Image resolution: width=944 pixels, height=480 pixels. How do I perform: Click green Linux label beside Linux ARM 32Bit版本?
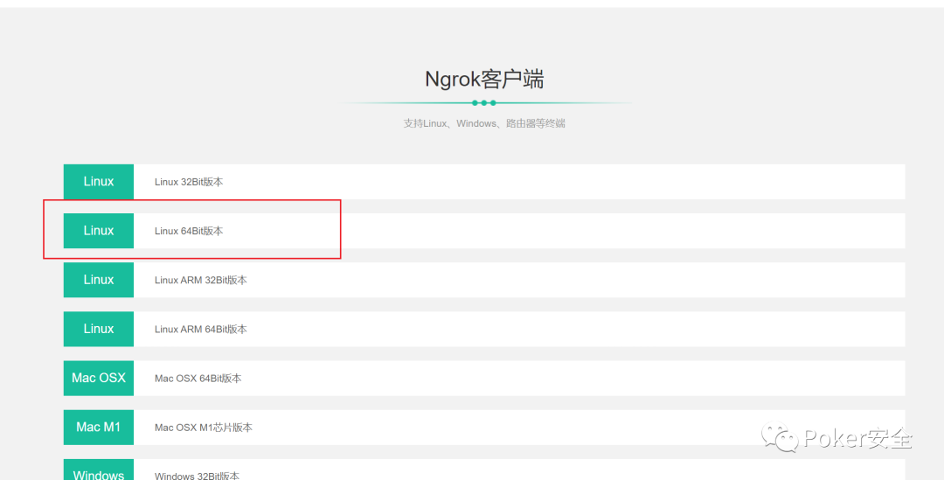pyautogui.click(x=99, y=280)
